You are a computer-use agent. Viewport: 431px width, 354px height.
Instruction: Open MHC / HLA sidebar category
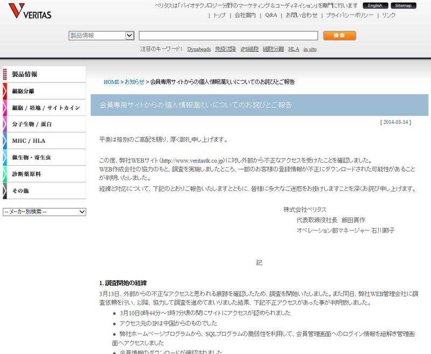click(x=44, y=141)
